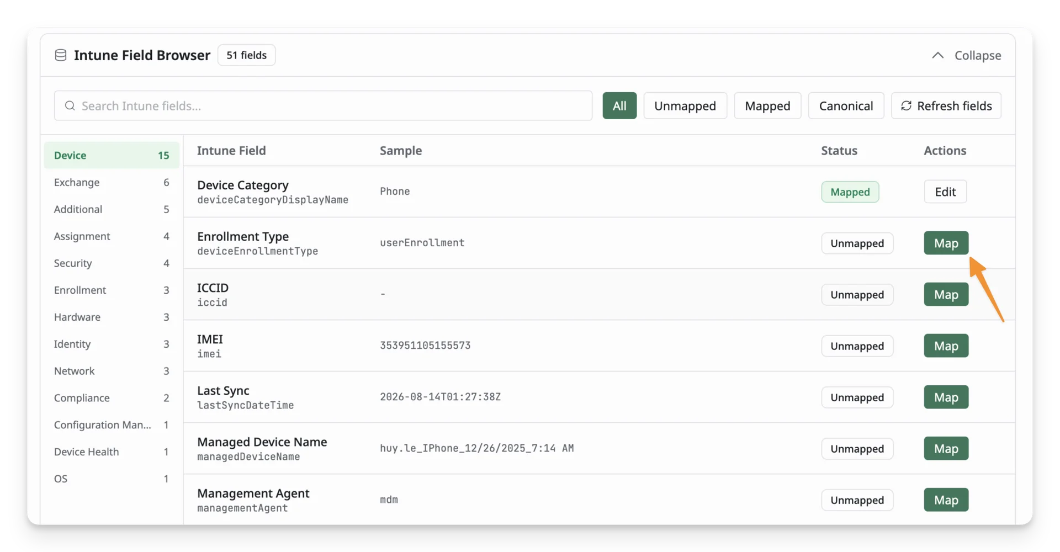Viewport: 1060px width, 552px height.
Task: Click the search magnifier icon
Action: 70,105
